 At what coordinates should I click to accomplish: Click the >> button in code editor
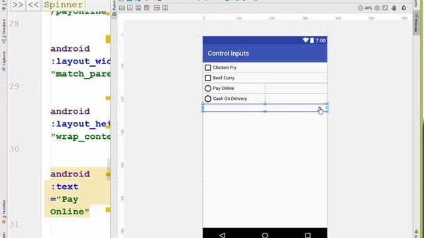click(18, 5)
